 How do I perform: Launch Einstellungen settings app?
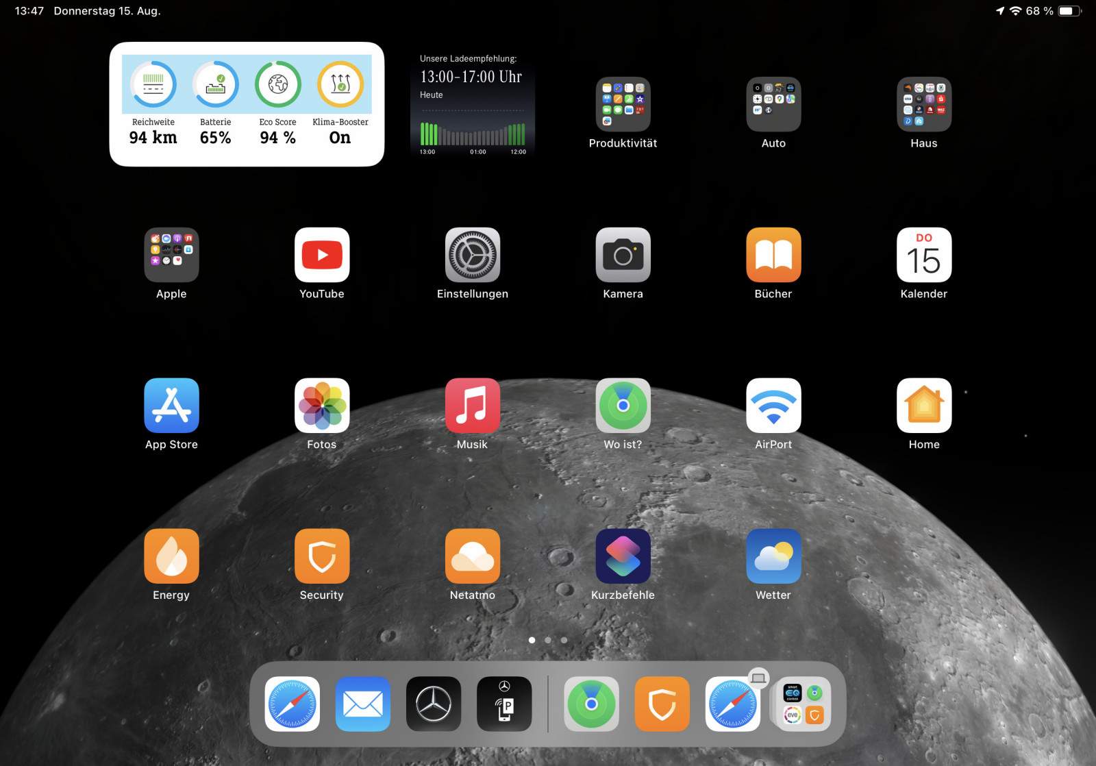pos(473,255)
